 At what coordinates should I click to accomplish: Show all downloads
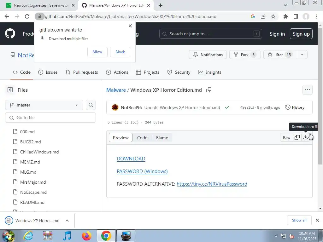299,220
